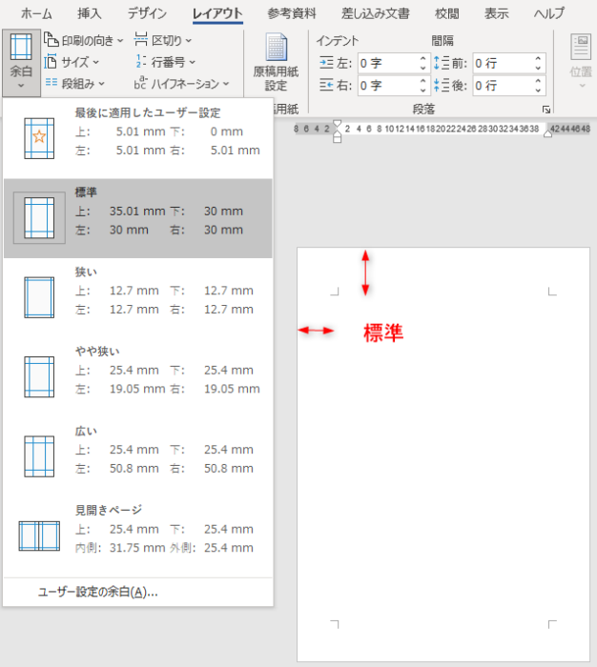The height and width of the screenshot is (667, 597).
Task: Click ユーザー設定の余白 custom margins option
Action: pyautogui.click(x=98, y=592)
